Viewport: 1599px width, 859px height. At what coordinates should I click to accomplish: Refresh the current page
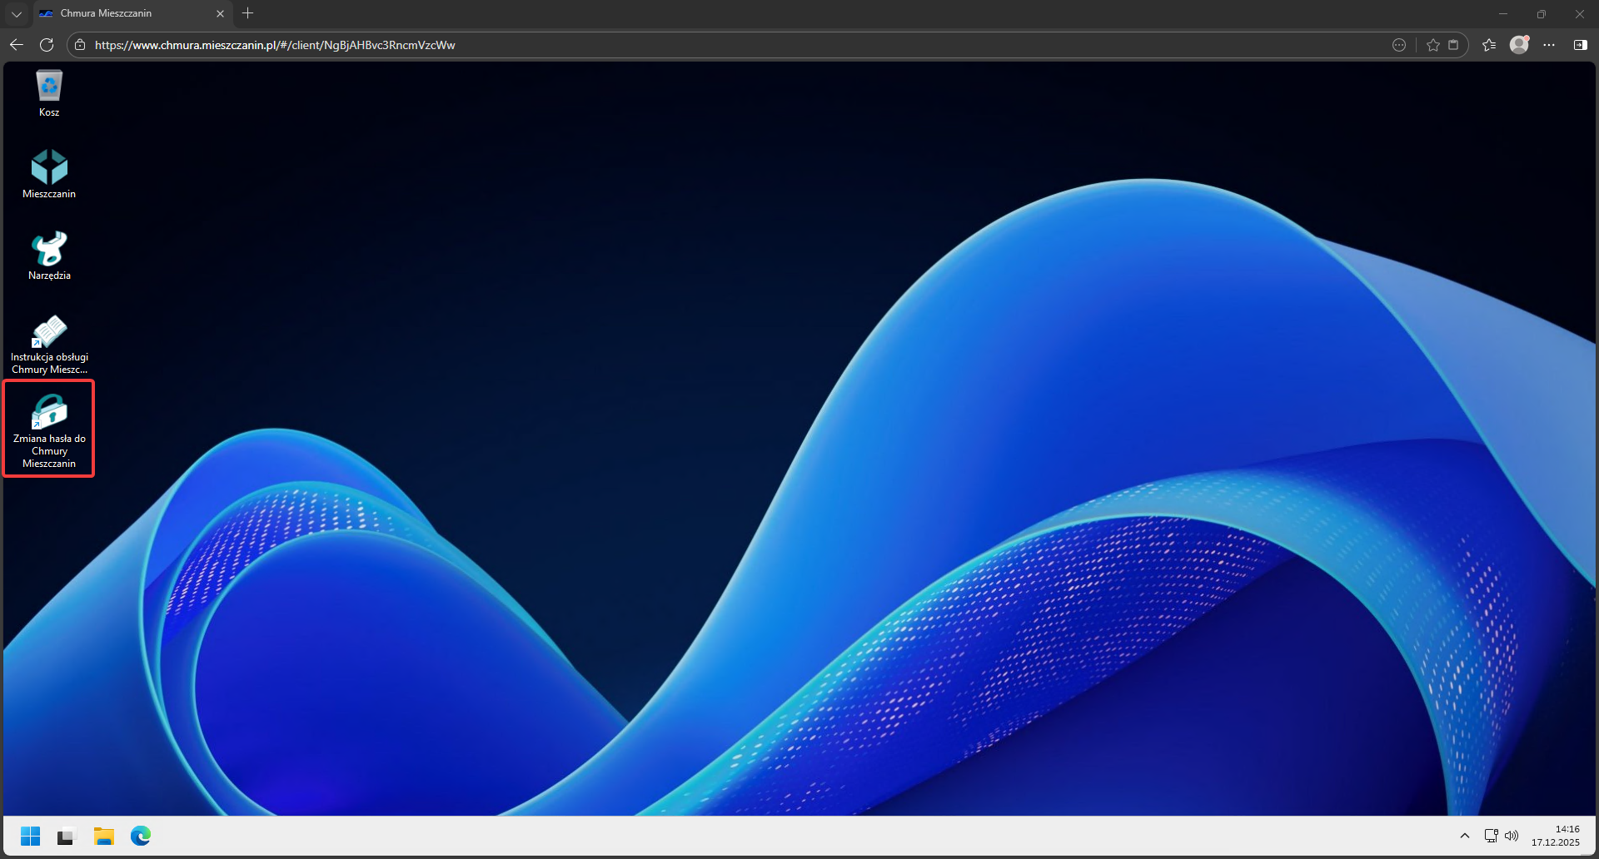[47, 45]
